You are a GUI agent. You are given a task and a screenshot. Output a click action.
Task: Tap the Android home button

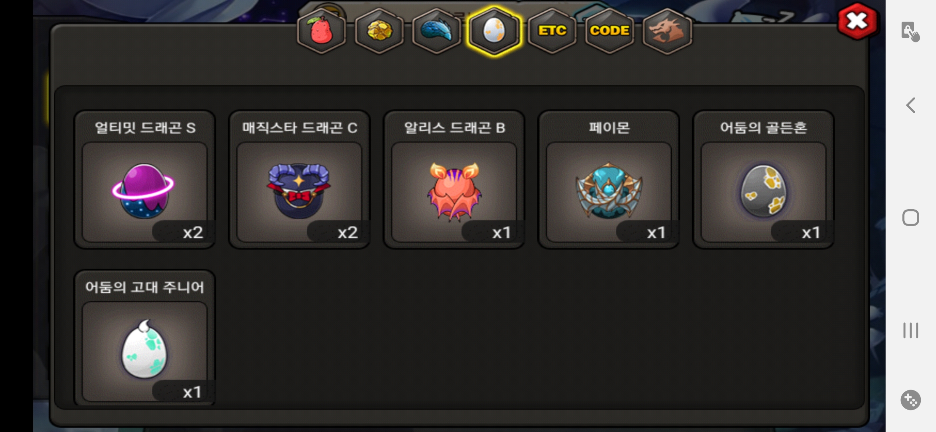[x=911, y=218]
